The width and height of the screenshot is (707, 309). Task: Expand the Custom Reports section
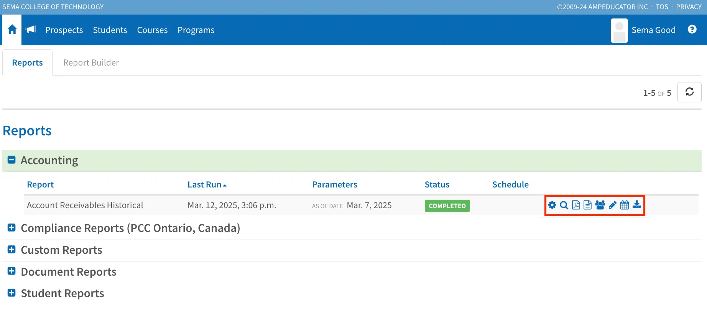(x=12, y=250)
